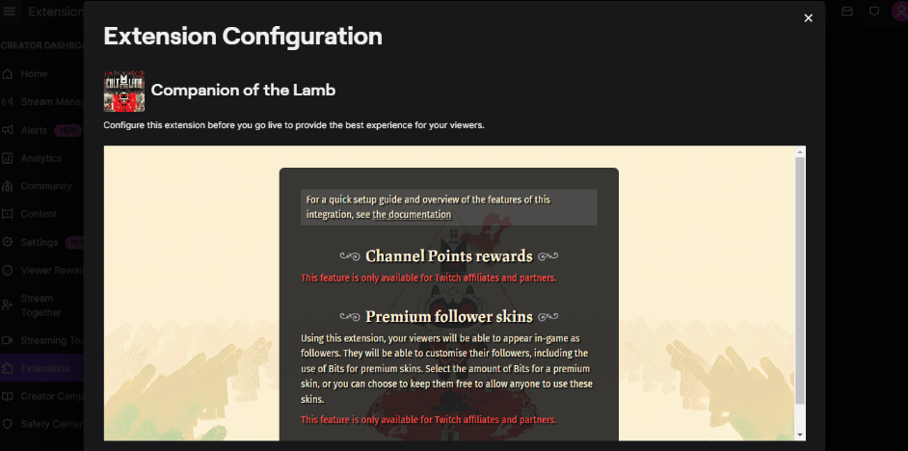
Task: Click the Home icon in sidebar
Action: coord(7,74)
